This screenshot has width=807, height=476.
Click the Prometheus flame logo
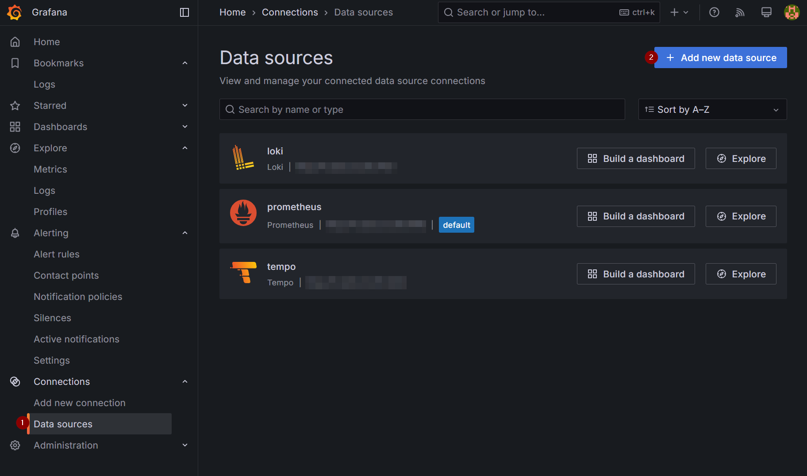243,213
